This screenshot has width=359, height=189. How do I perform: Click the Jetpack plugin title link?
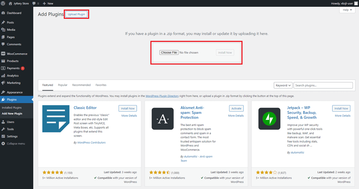(x=302, y=113)
